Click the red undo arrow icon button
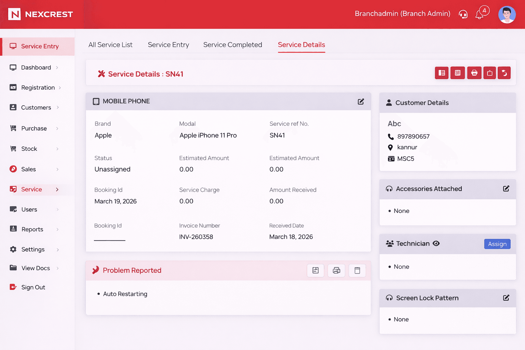Viewport: 525px width, 350px height. coord(504,73)
